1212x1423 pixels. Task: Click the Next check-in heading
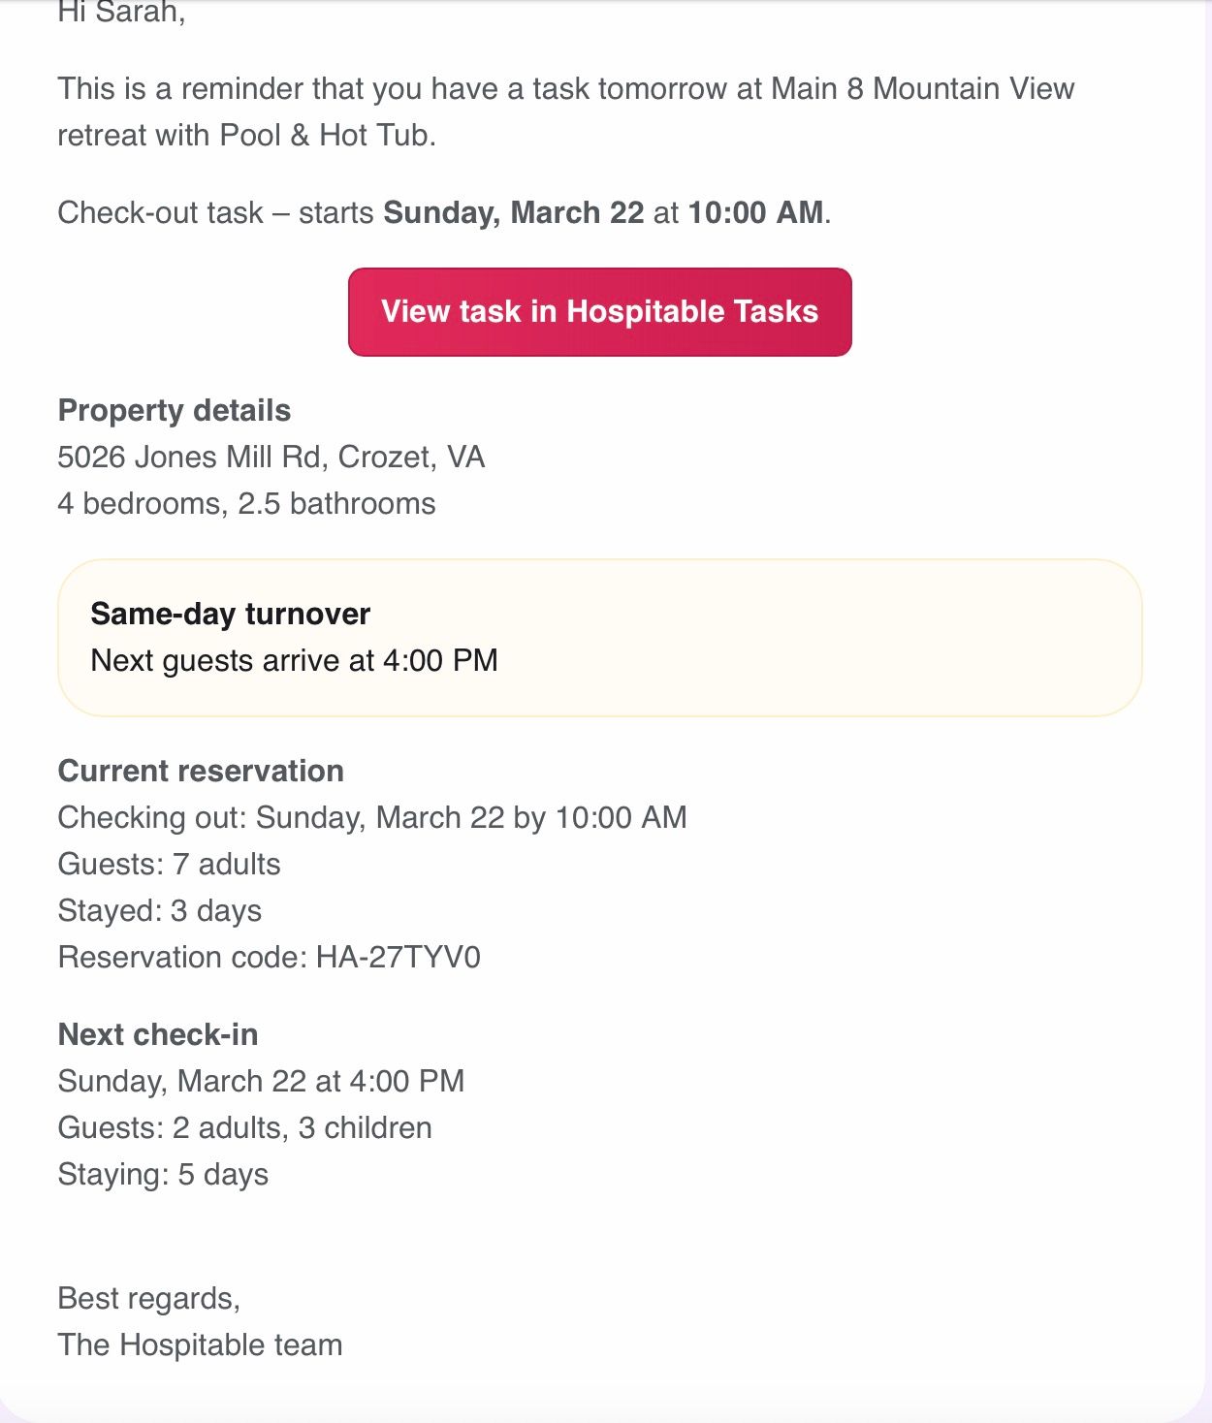[x=158, y=1035]
